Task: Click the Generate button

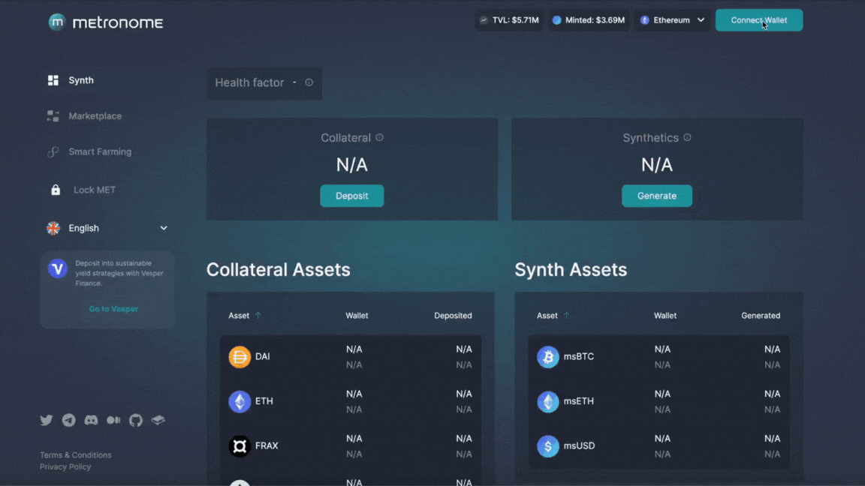Action: 656,196
